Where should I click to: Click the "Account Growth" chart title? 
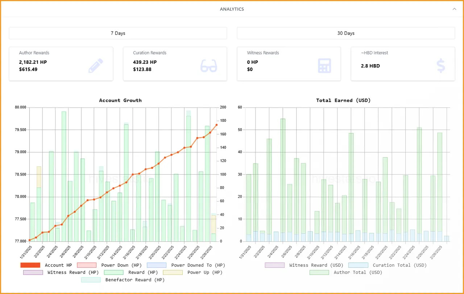pos(120,100)
